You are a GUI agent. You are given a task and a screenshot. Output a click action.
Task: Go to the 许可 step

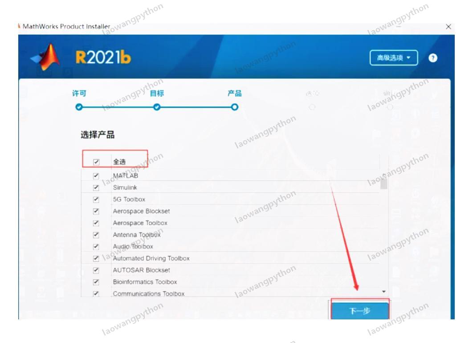tap(79, 94)
